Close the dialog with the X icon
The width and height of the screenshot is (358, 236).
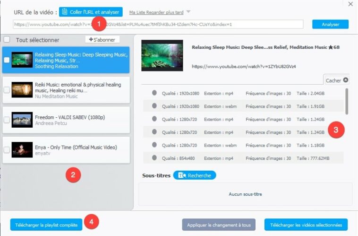click(x=350, y=4)
